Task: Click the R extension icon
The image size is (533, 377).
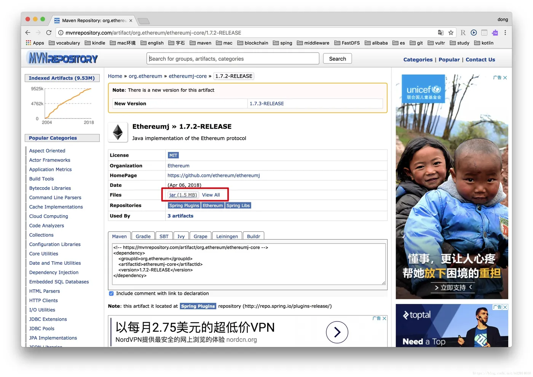Action: (x=463, y=33)
